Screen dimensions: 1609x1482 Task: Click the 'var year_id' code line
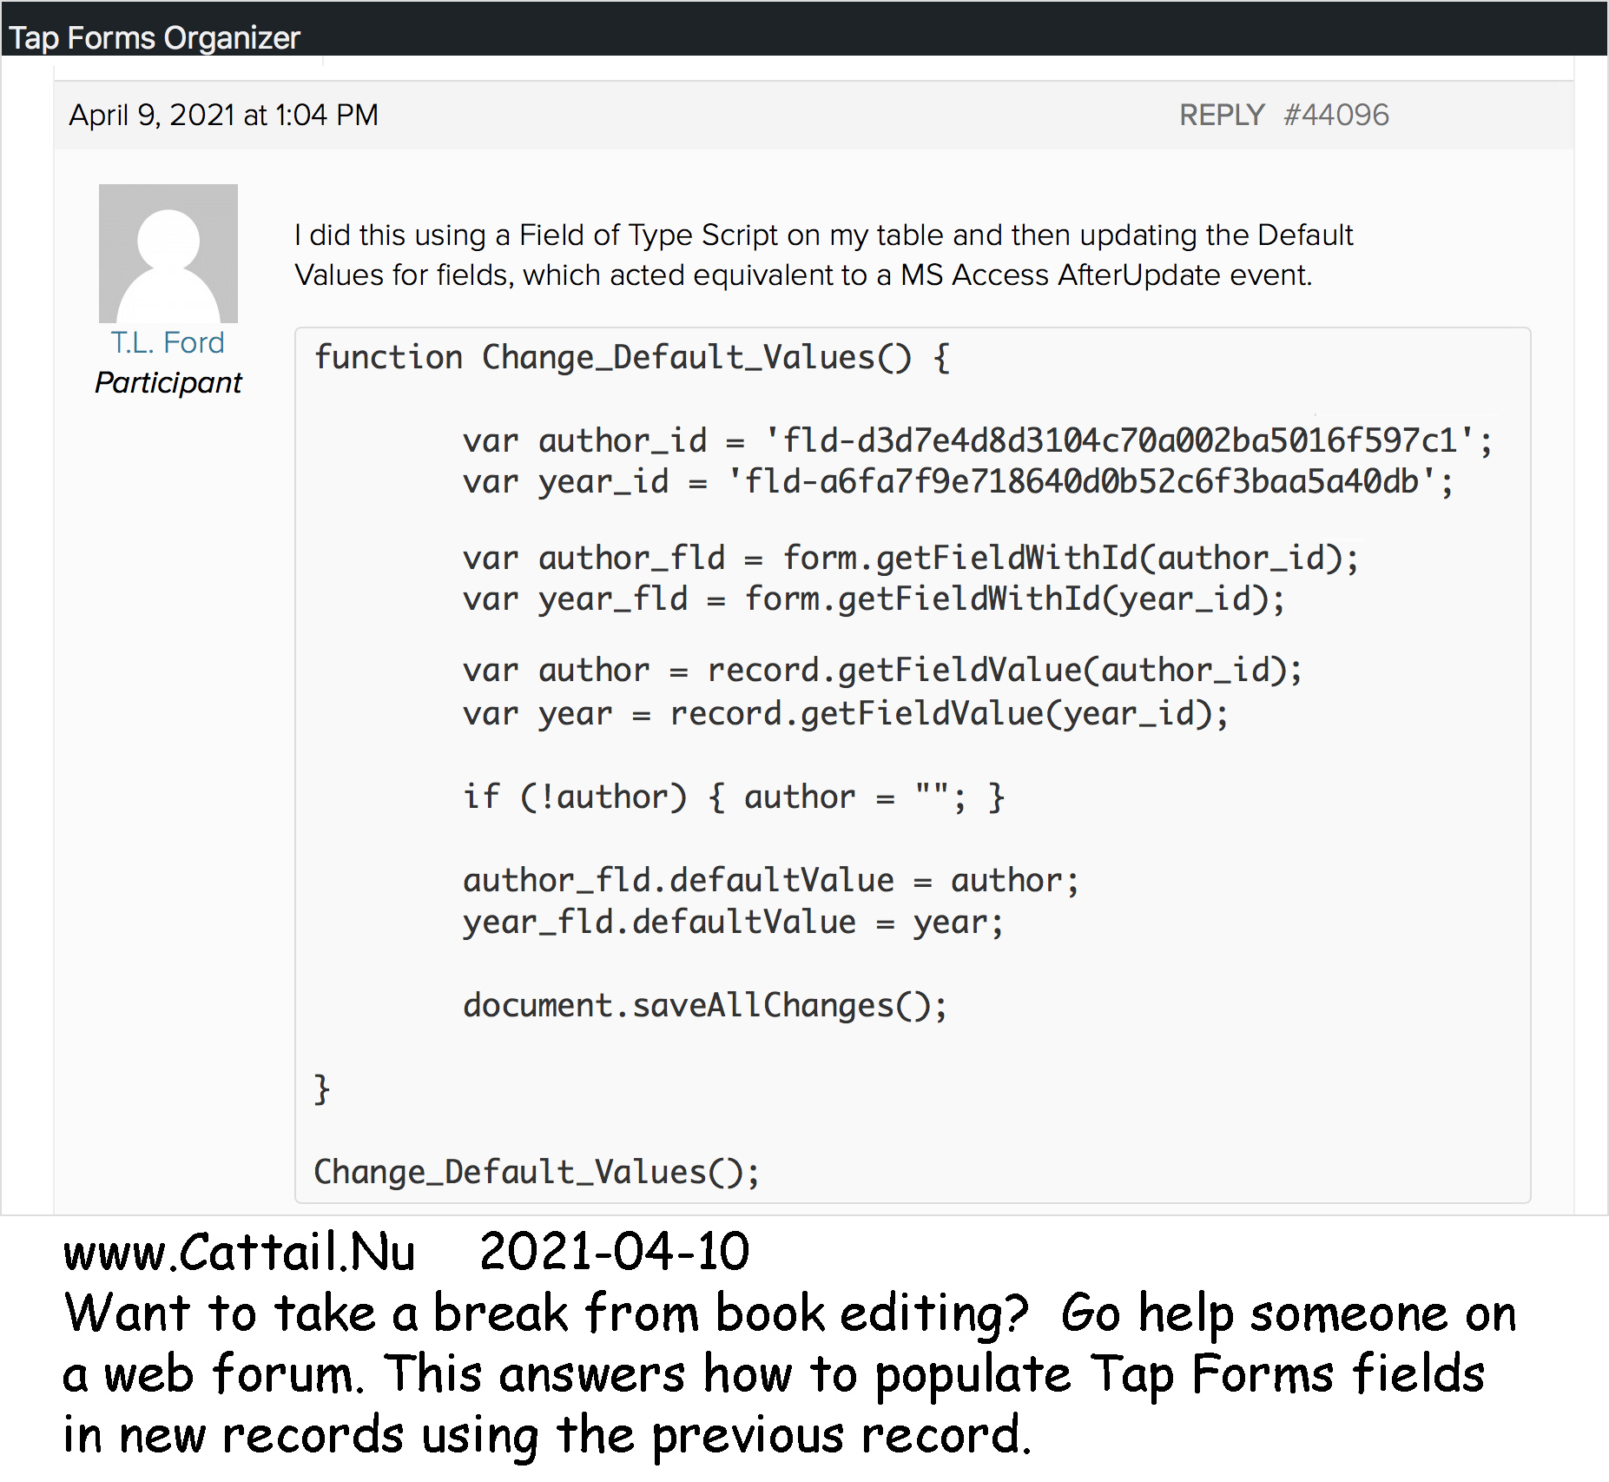pyautogui.click(x=958, y=481)
